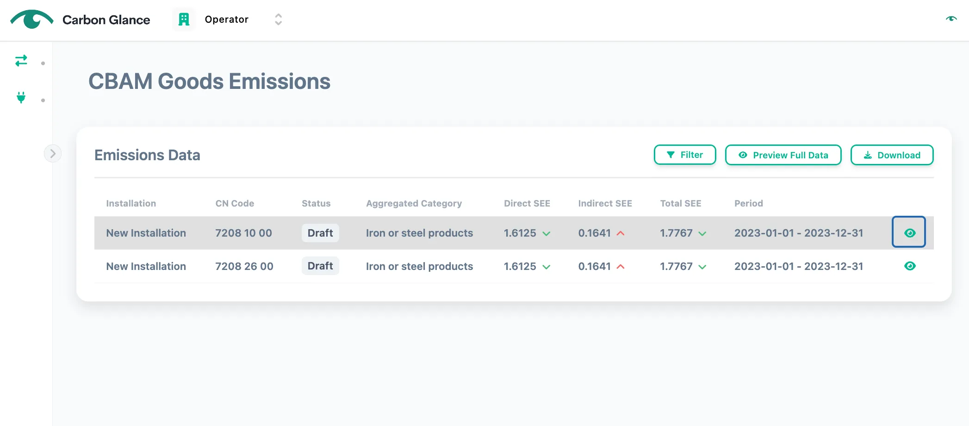Viewport: 969px width, 426px height.
Task: Click the eye icon in top right corner
Action: 951,19
